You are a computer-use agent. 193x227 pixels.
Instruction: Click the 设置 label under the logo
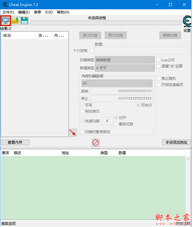click(x=187, y=31)
